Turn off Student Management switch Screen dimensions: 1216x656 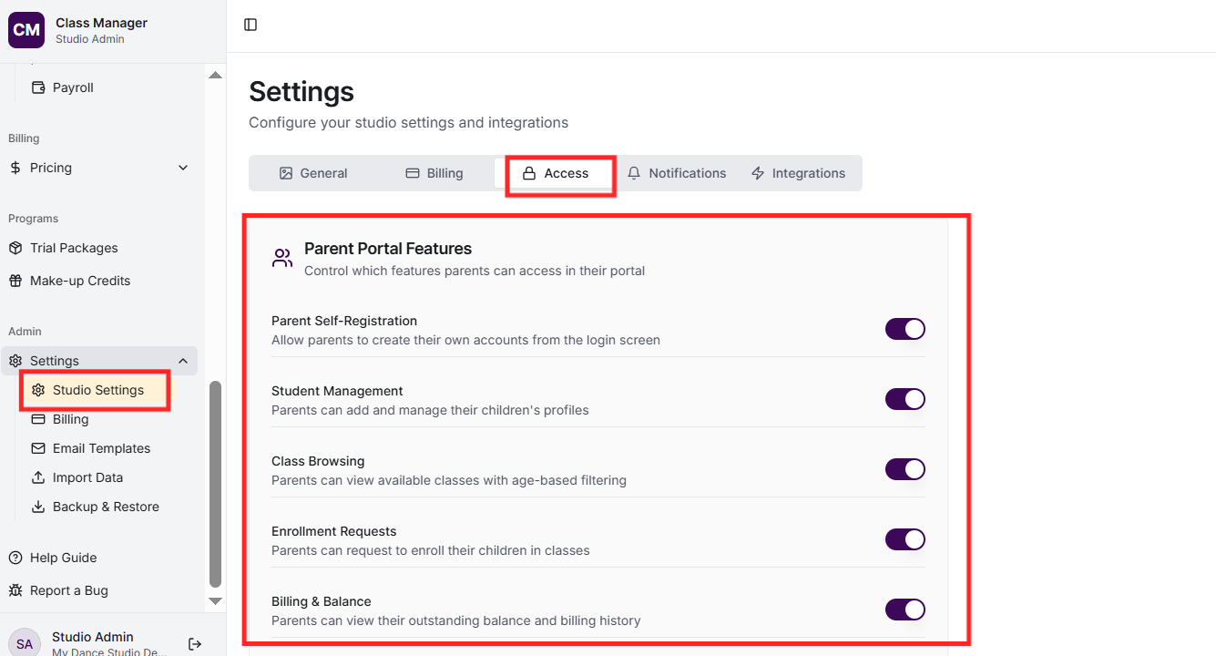(x=904, y=399)
